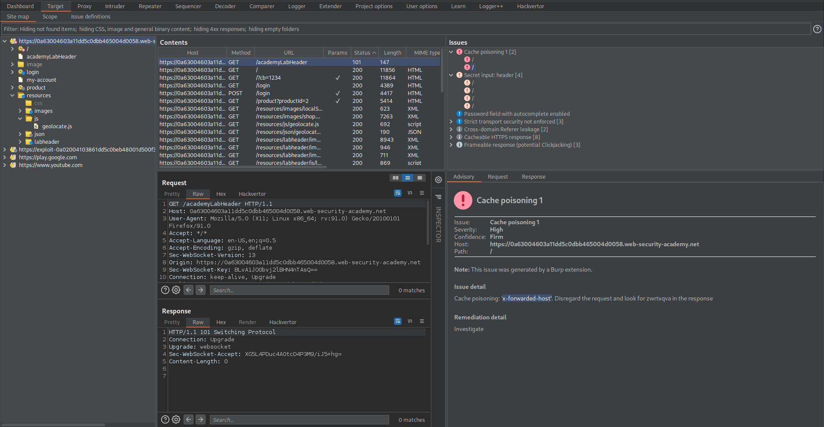
Task: Open Request search settings gear
Action: (176, 290)
